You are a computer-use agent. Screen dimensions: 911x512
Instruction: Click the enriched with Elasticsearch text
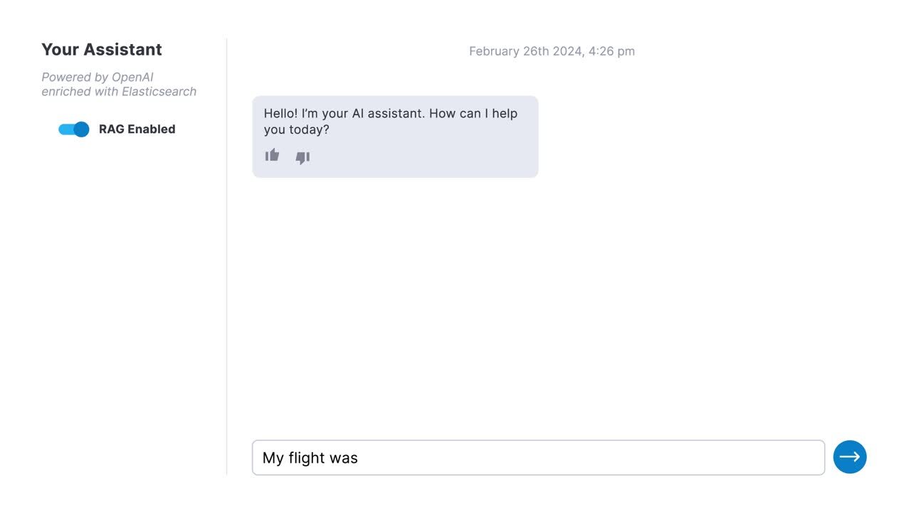119,92
